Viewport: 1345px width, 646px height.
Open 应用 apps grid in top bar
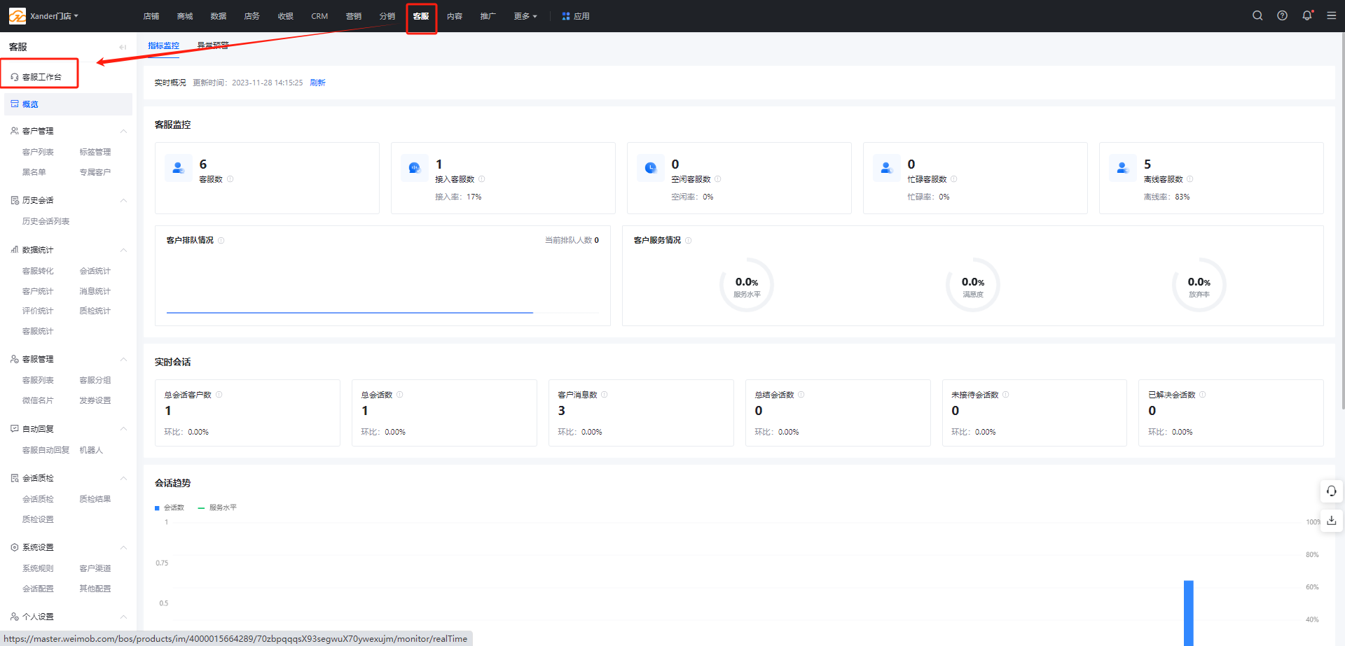point(576,16)
